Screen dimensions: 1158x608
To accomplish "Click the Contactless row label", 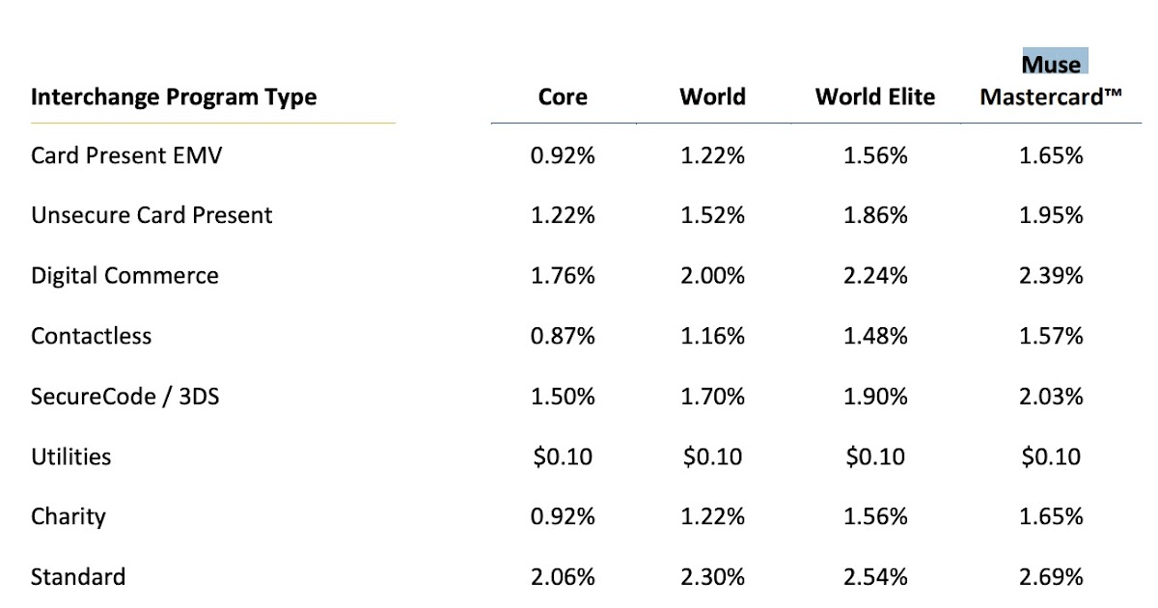I will (x=92, y=336).
